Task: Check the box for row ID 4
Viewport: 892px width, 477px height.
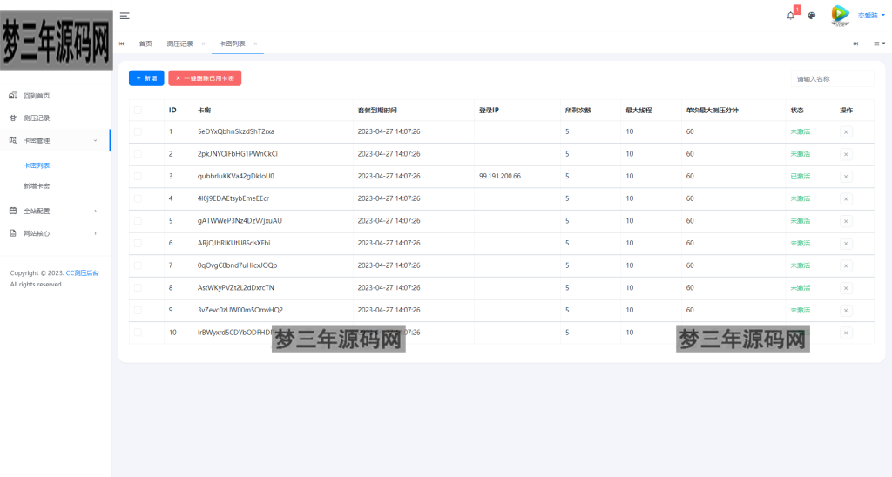Action: coord(138,198)
